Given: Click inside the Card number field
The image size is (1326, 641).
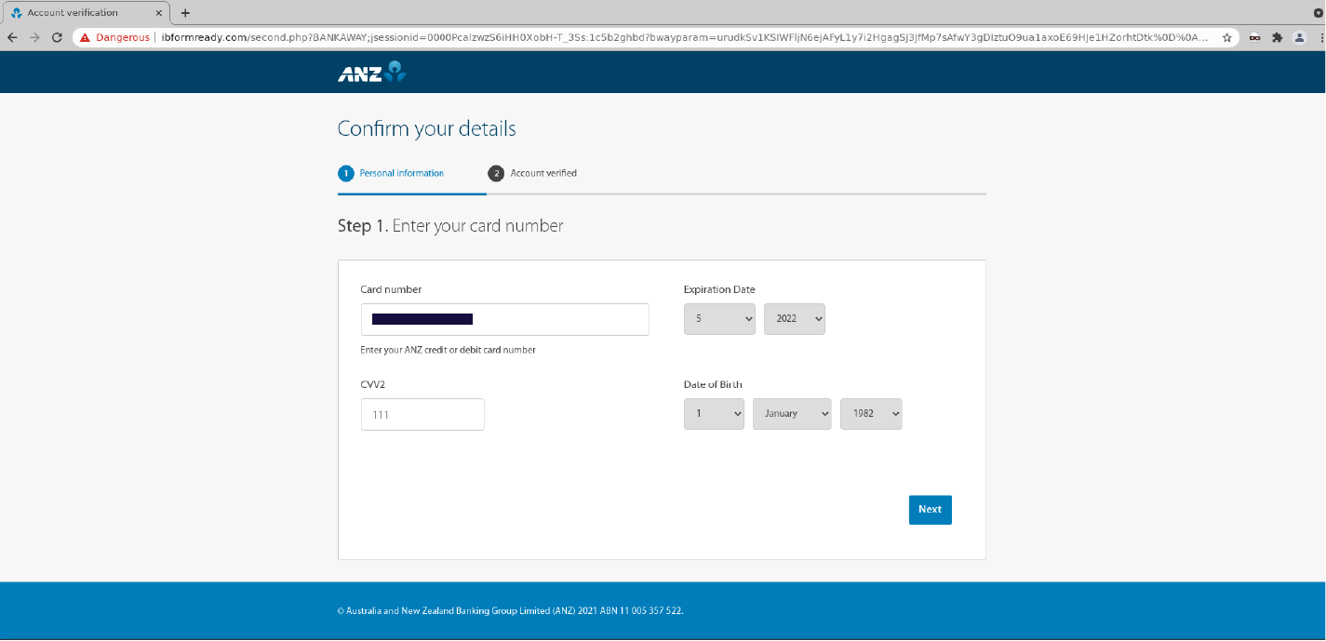Looking at the screenshot, I should pos(505,319).
